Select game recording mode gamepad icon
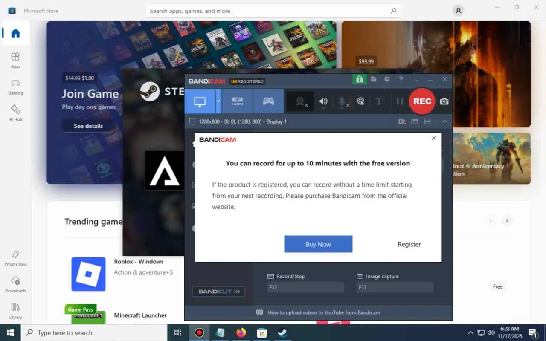The width and height of the screenshot is (546, 341). click(268, 101)
